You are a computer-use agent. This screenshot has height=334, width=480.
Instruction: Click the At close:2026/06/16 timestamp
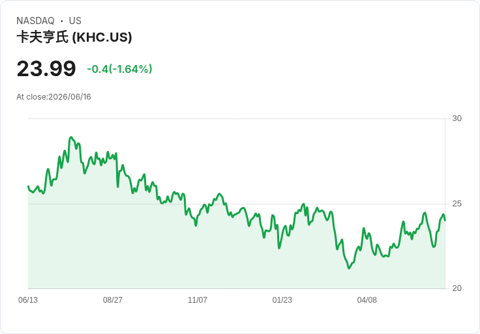click(53, 97)
